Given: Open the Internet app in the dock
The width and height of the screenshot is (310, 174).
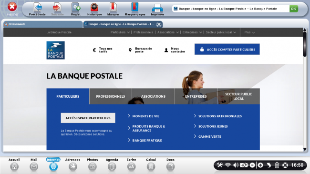Looking at the screenshot, I should click(53, 164).
